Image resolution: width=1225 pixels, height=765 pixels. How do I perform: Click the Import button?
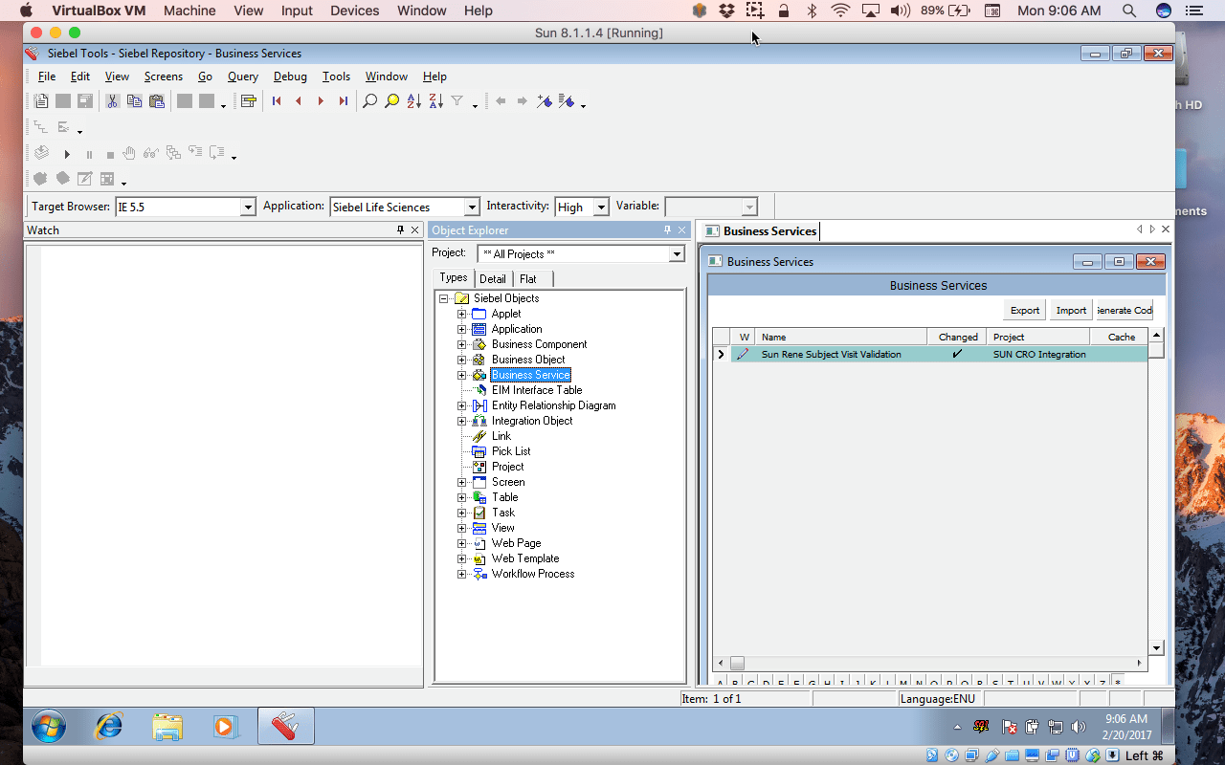(1071, 310)
